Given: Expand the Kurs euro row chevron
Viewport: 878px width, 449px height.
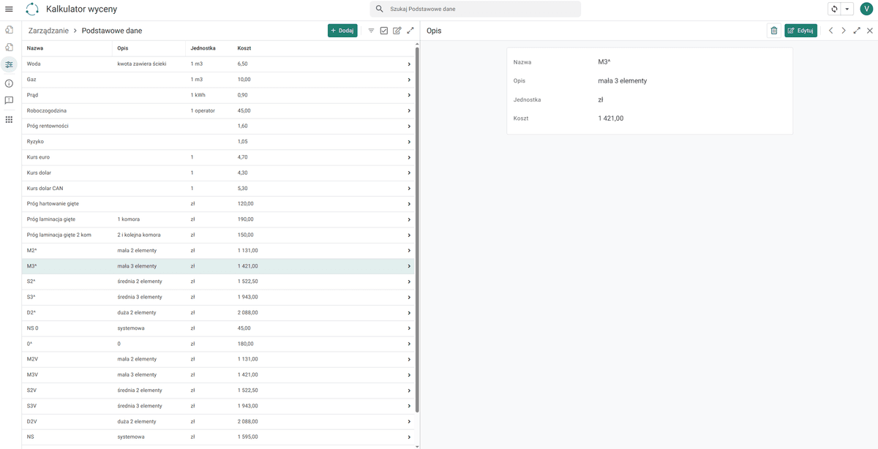Looking at the screenshot, I should pyautogui.click(x=409, y=157).
